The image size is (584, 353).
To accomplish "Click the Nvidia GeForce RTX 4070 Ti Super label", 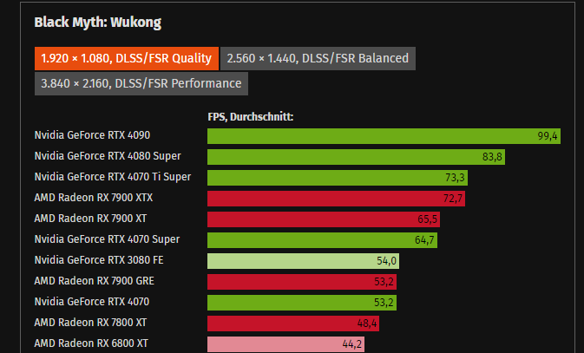I will tap(113, 177).
